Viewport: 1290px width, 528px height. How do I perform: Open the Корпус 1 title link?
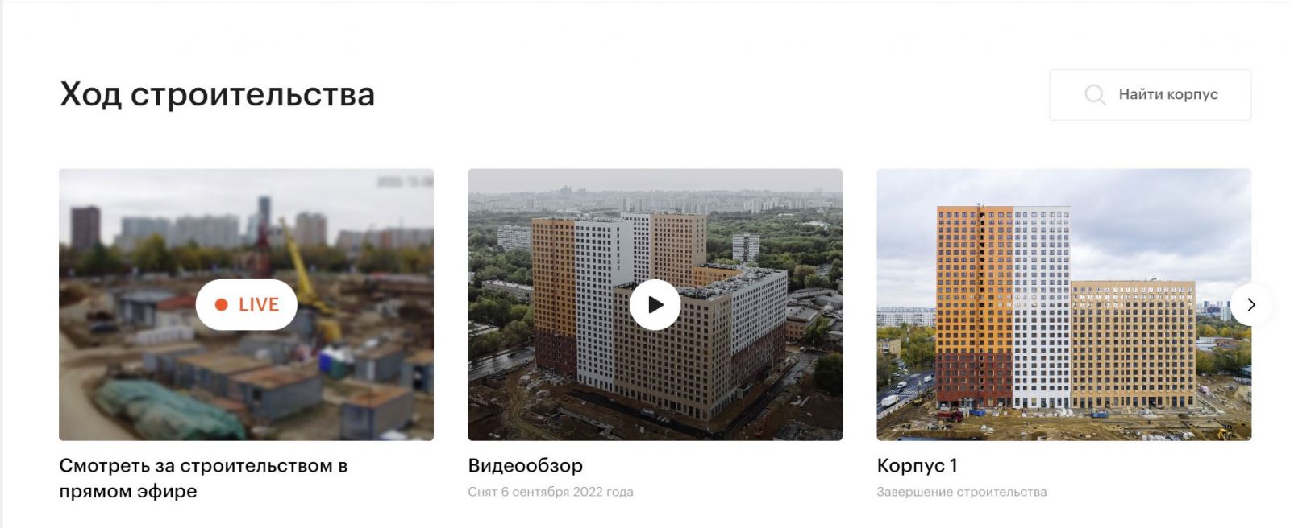917,465
